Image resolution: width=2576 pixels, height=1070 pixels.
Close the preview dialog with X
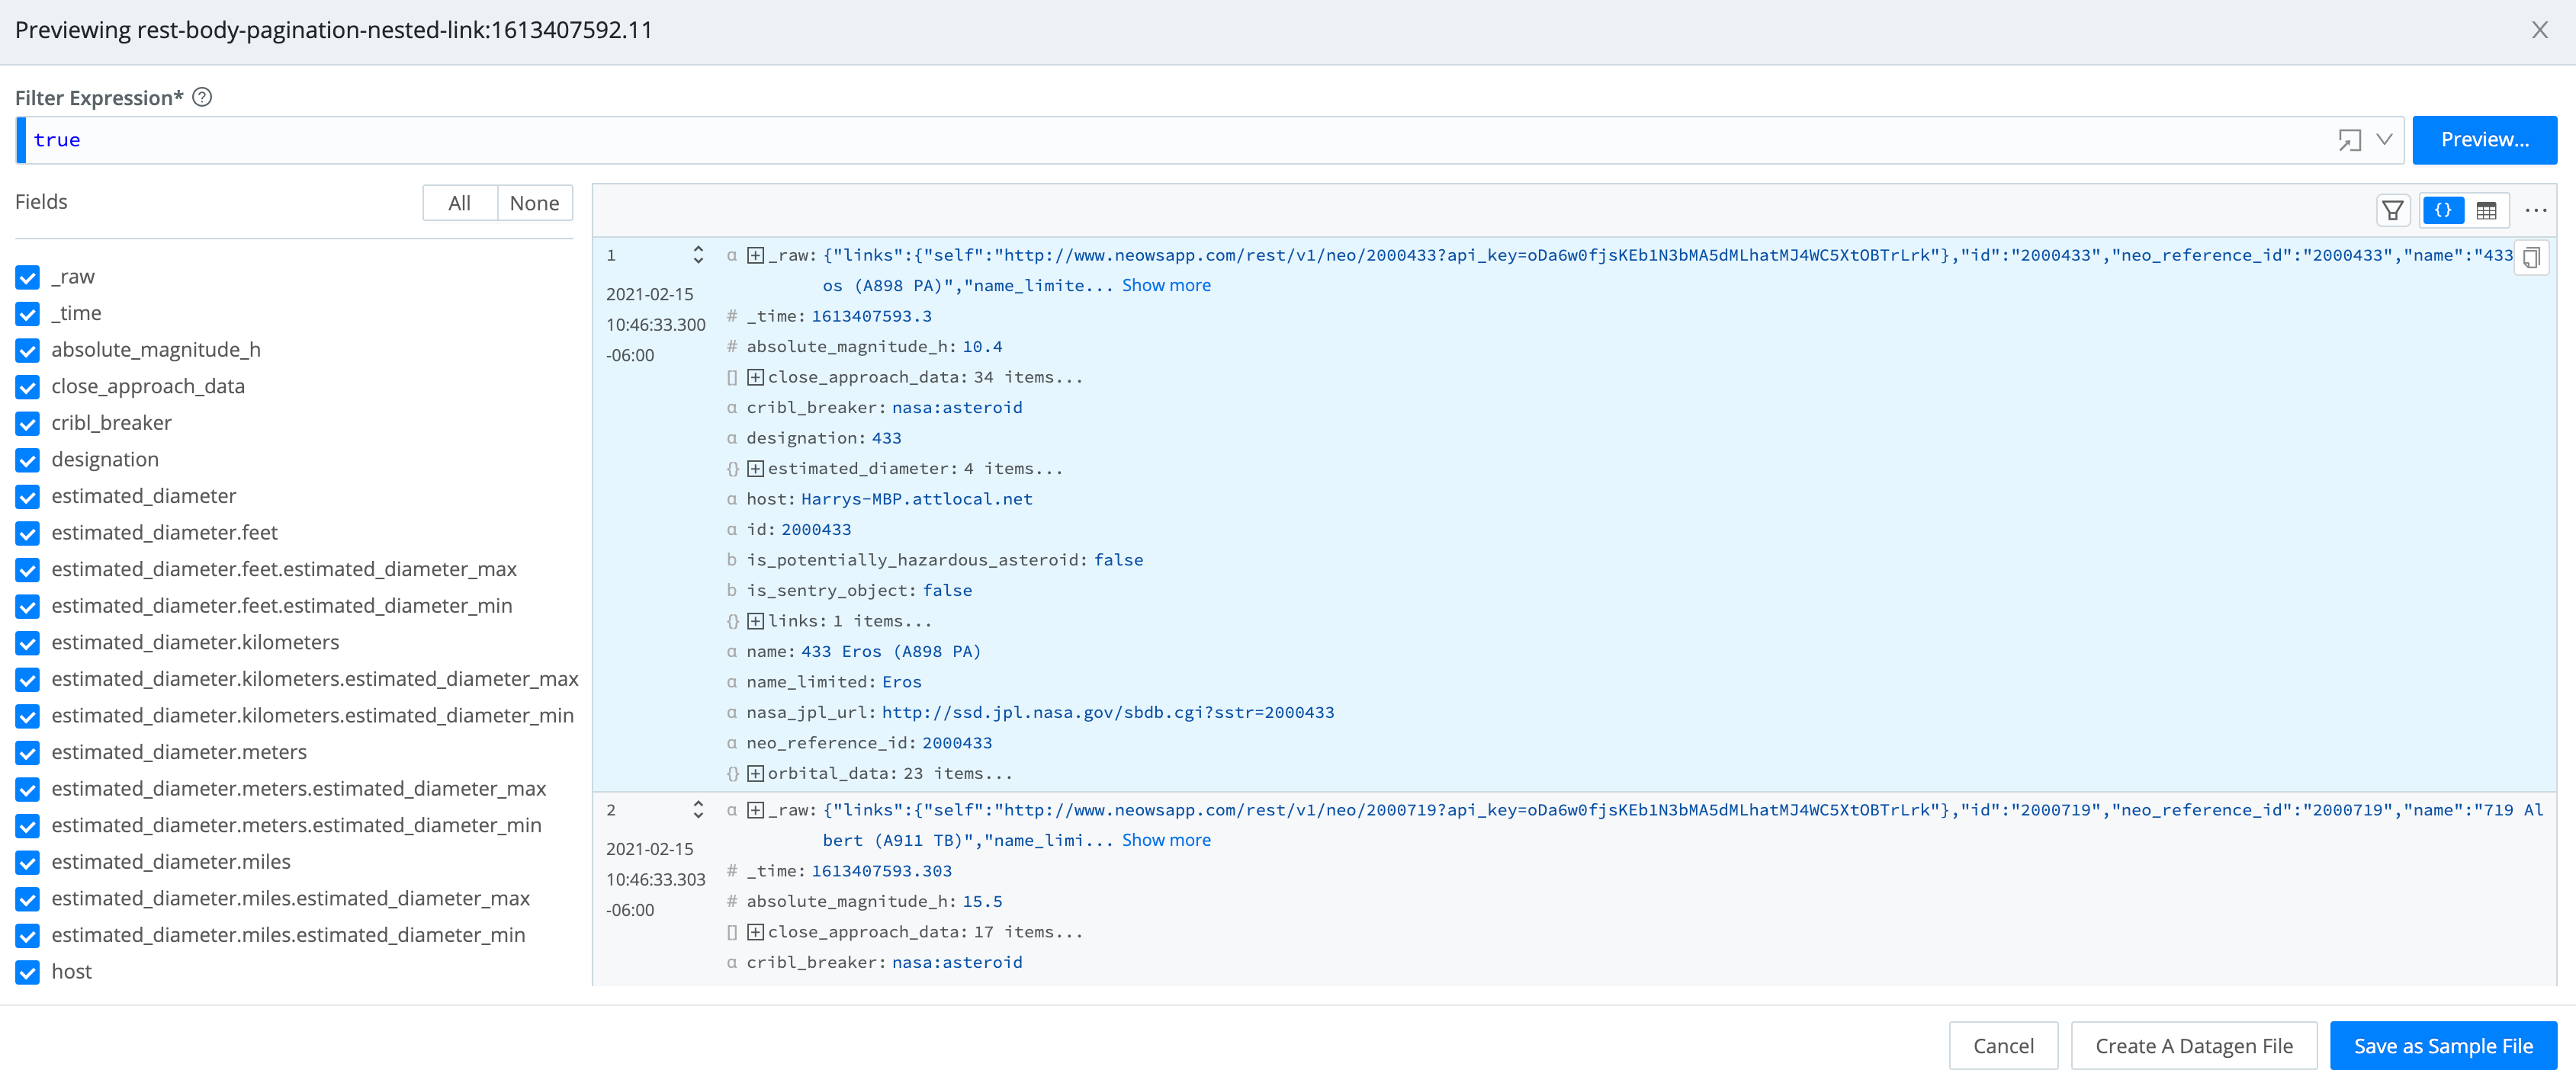pyautogui.click(x=2539, y=30)
